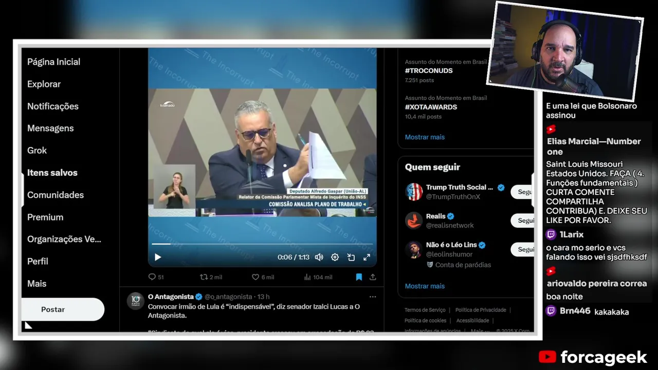Seek on the video progress bar
This screenshot has width=658, height=370.
coord(262,244)
